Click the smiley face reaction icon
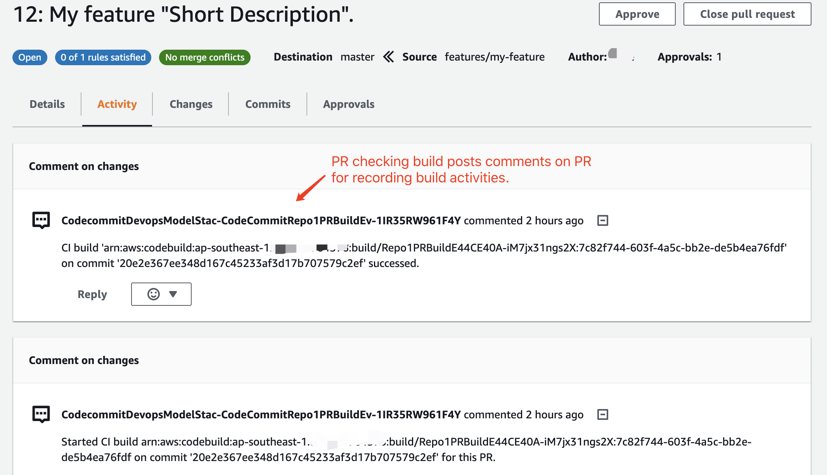Screen dimensions: 827x475 point(154,294)
